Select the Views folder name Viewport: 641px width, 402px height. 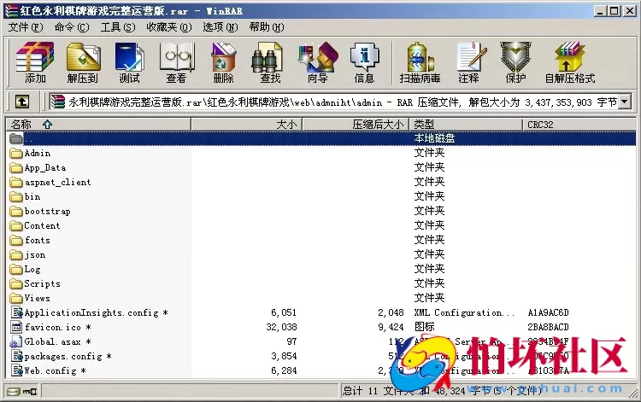(38, 299)
